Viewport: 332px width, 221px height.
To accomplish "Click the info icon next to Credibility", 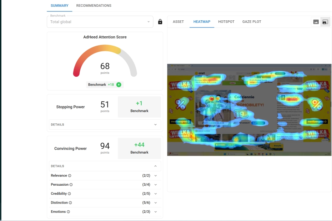I will [x=69, y=194].
